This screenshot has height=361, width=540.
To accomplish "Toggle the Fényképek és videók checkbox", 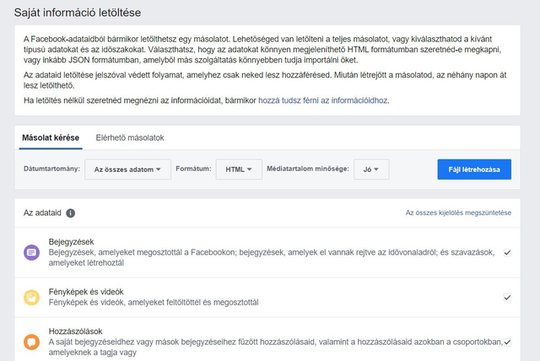I will (507, 298).
